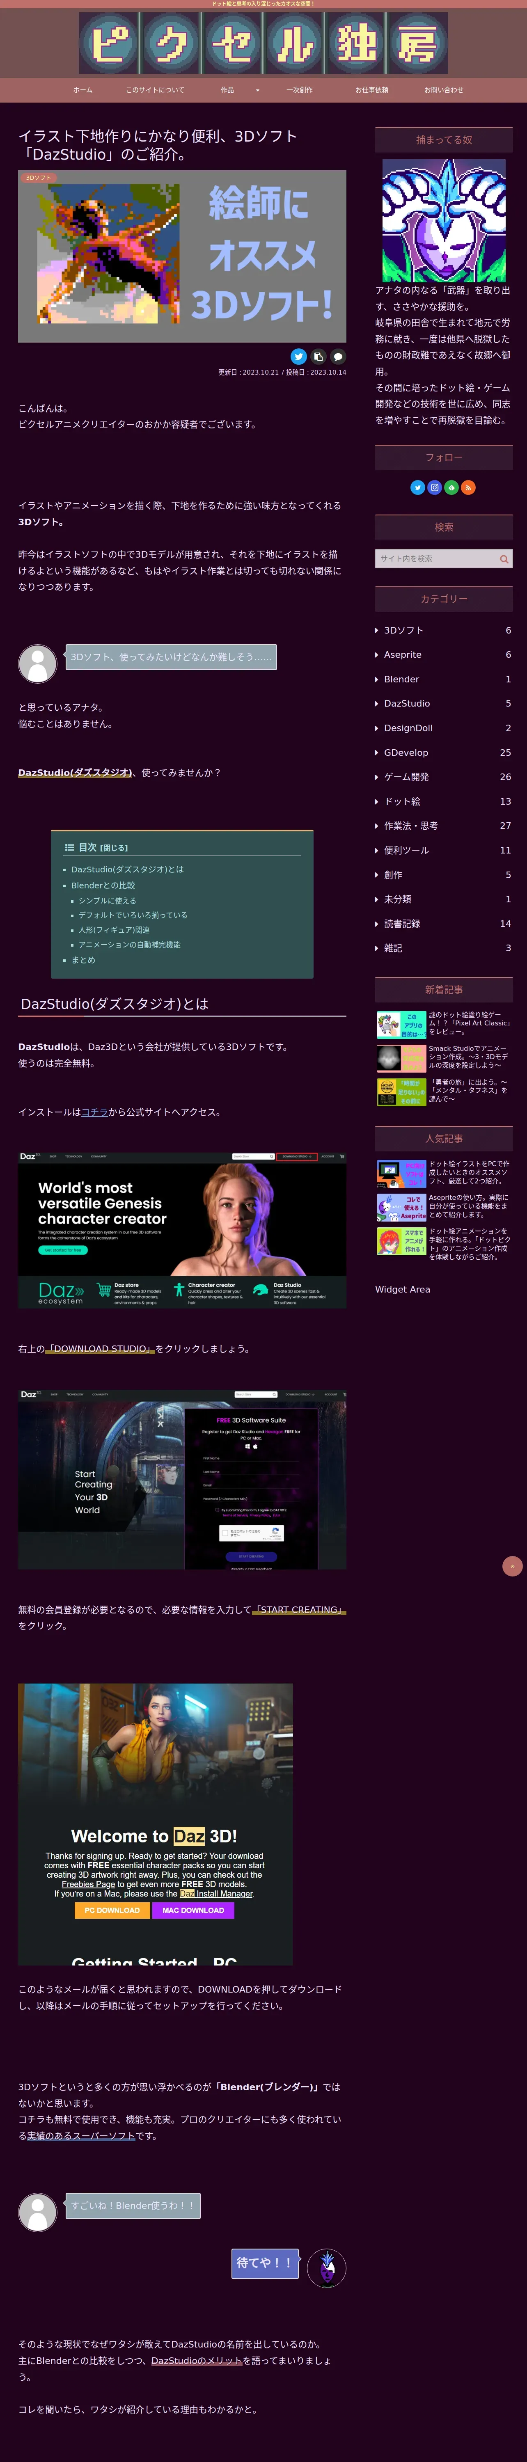Viewport: 527px width, 2462px height.
Task: Jump to アニメーションの自動補完機能 in contents
Action: (x=129, y=945)
